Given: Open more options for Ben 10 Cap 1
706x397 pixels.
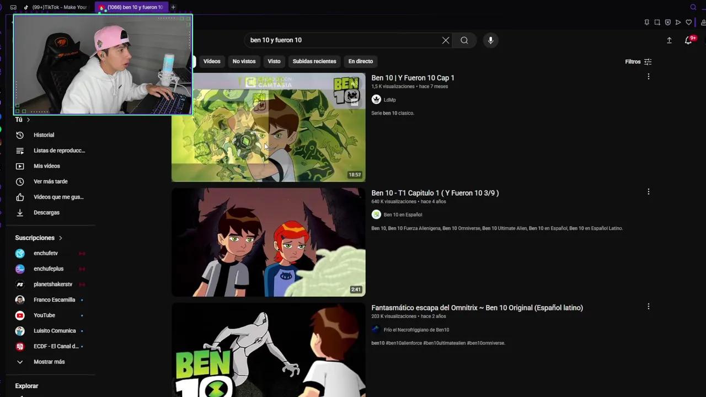Looking at the screenshot, I should point(648,77).
